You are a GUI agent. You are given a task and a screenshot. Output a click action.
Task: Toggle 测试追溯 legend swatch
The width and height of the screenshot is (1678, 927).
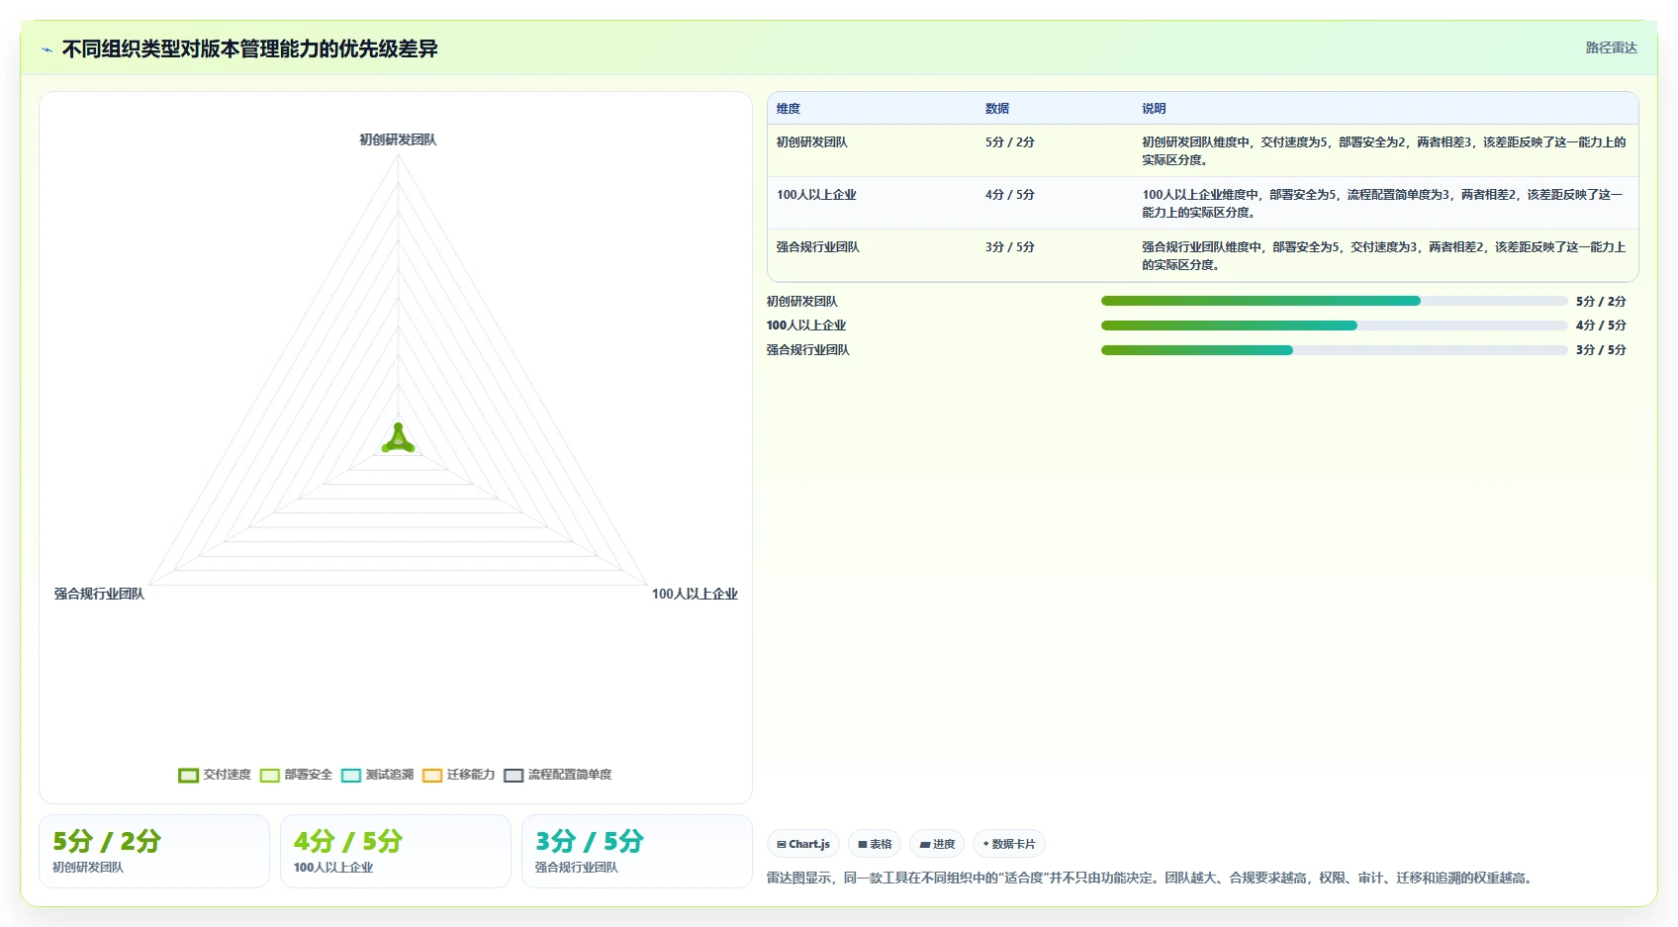(350, 775)
